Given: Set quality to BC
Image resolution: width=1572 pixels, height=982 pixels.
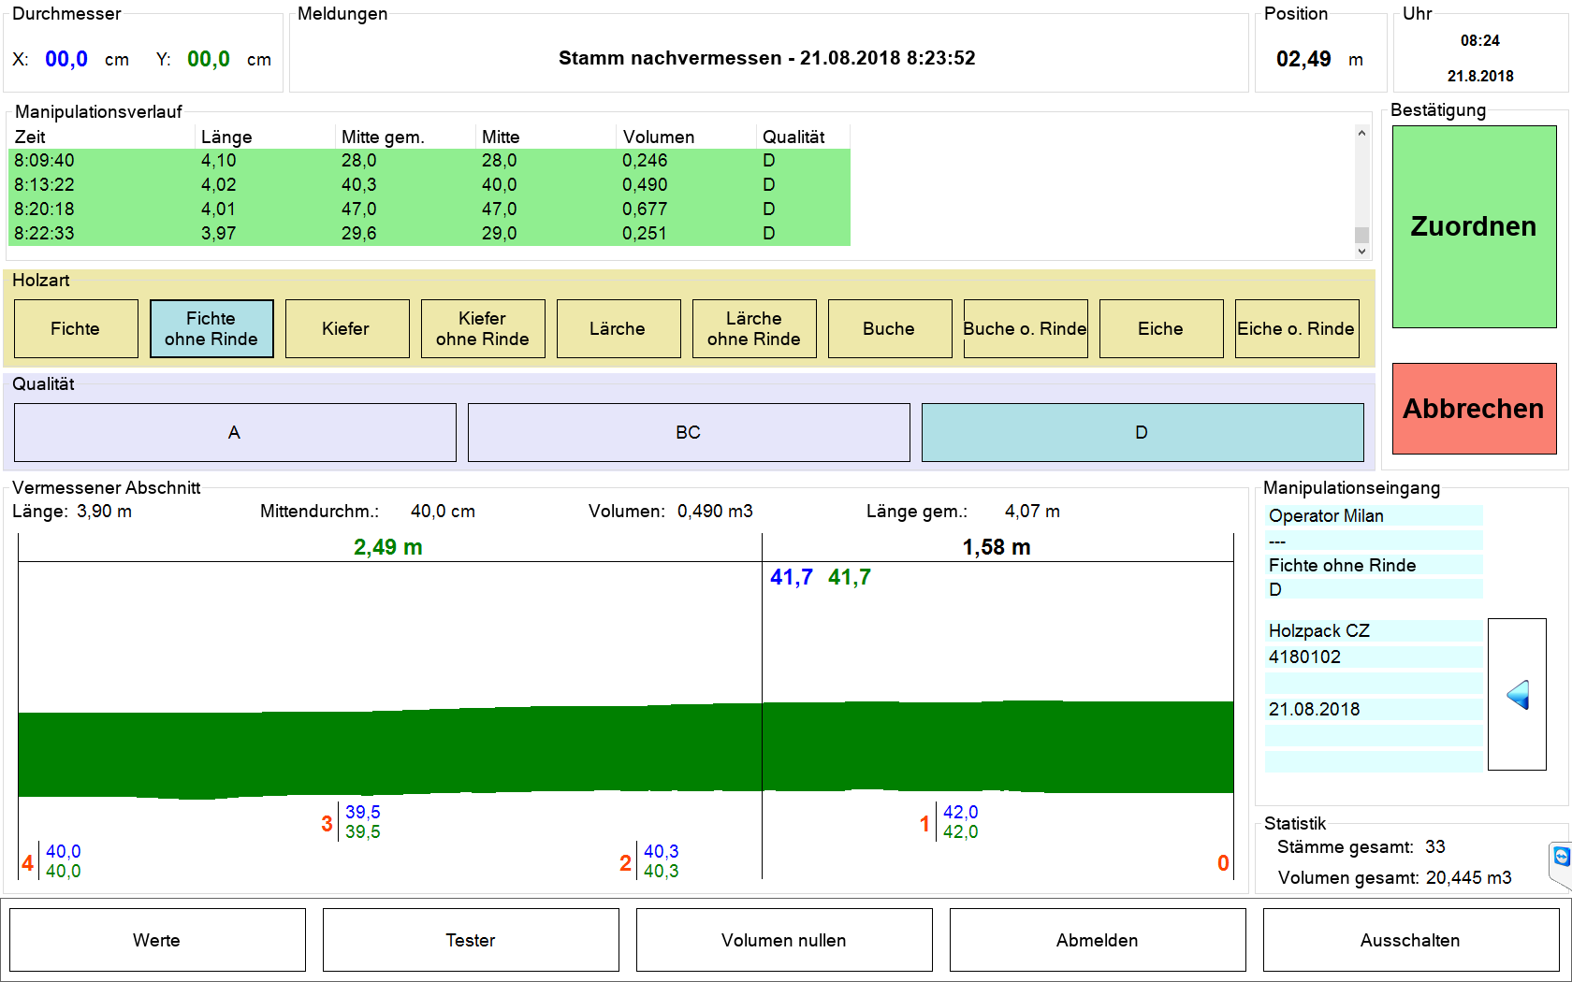Looking at the screenshot, I should pyautogui.click(x=689, y=432).
